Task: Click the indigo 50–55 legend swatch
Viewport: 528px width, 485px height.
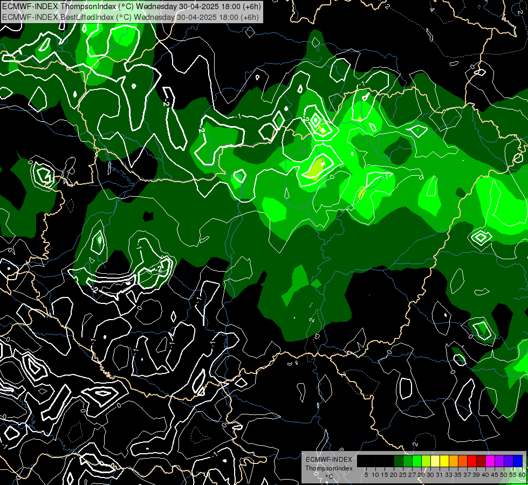Action: pos(509,461)
